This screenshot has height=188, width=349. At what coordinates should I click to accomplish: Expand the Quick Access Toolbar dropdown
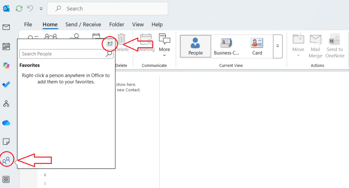(x=41, y=8)
